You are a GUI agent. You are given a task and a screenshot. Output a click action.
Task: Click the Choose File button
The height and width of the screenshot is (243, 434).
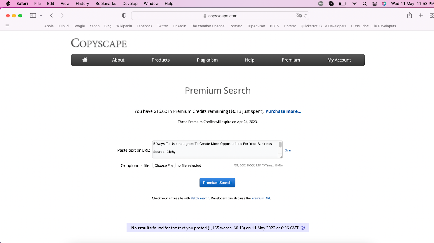pos(164,165)
